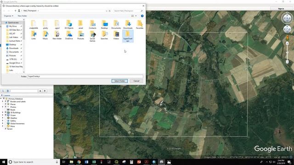Toggle the 3D Buildings layer checkbox
This screenshot has width=294, height=165.
[x=6, y=112]
